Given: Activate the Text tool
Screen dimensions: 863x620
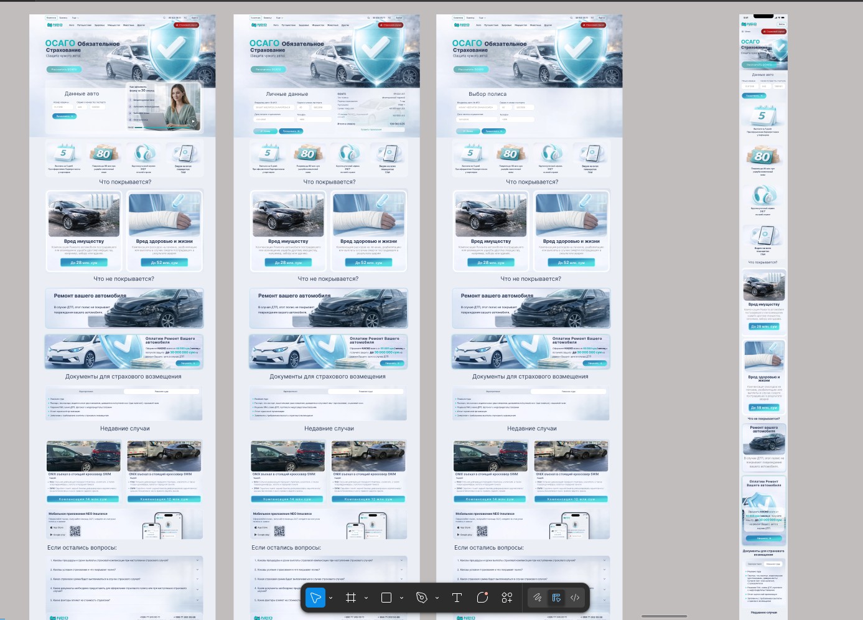Looking at the screenshot, I should click(457, 598).
